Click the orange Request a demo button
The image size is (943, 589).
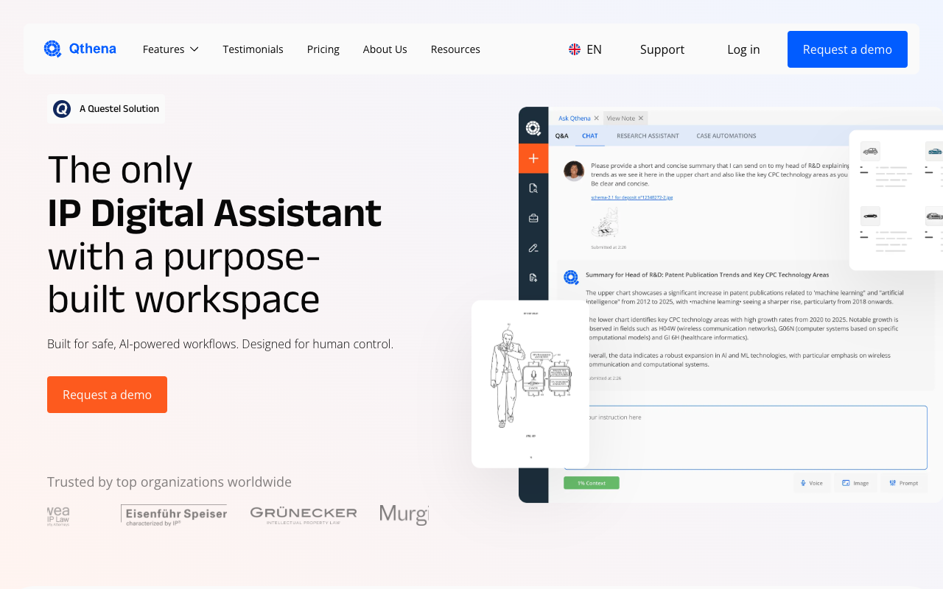coord(107,395)
